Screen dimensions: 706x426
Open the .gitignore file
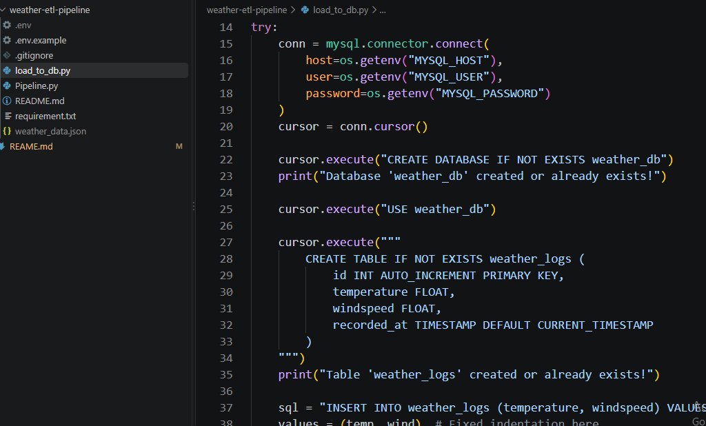[34, 55]
